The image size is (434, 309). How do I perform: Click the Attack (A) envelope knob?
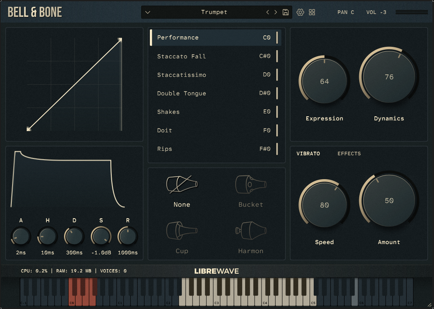21,236
